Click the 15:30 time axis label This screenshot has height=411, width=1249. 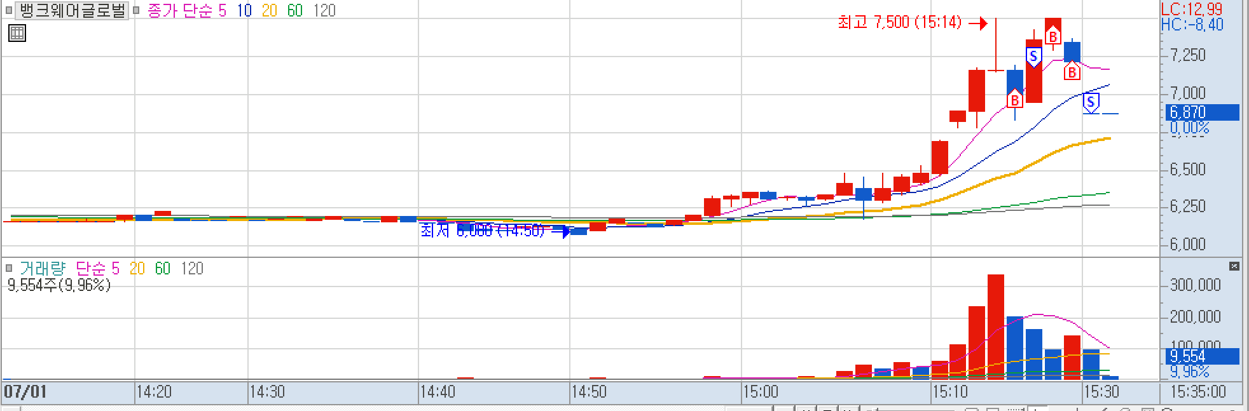coord(1101,392)
